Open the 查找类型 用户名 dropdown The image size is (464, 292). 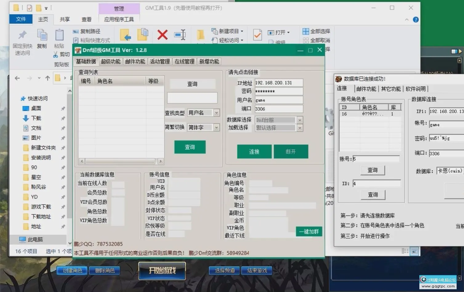(216, 112)
